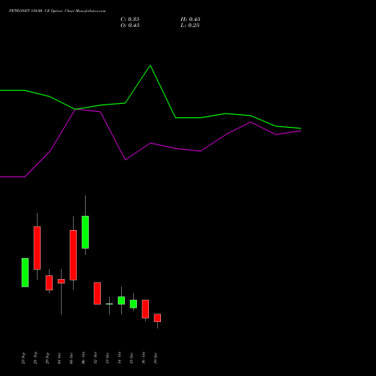This screenshot has height=376, width=376.
Task: Click the 28 Sep date label
Action: click(x=35, y=358)
